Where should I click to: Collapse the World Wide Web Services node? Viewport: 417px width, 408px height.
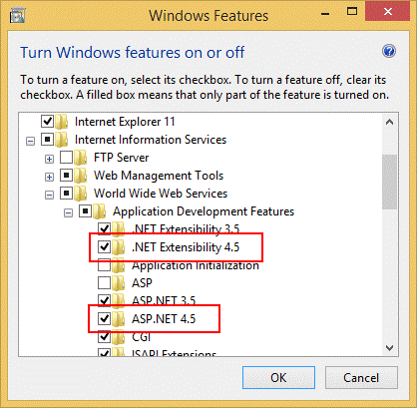pyautogui.click(x=49, y=195)
